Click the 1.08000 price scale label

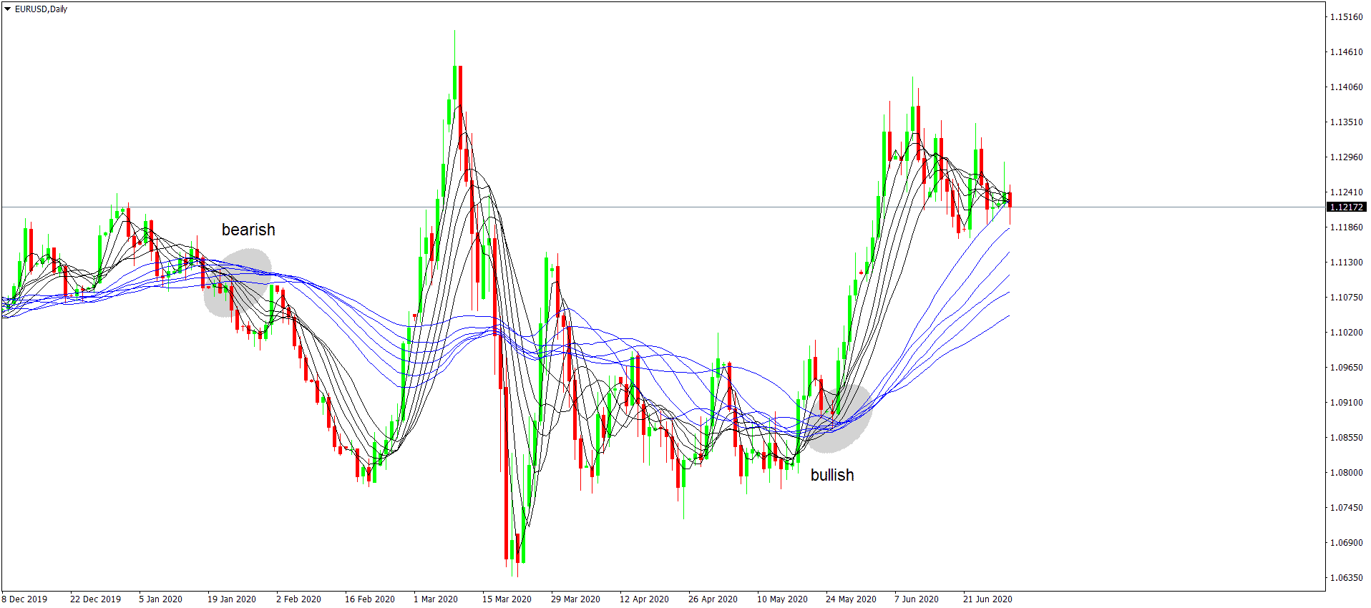point(1346,473)
